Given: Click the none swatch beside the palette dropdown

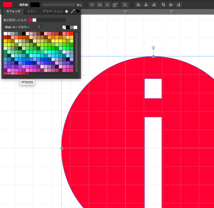Looking at the screenshot, I should pos(64,27).
